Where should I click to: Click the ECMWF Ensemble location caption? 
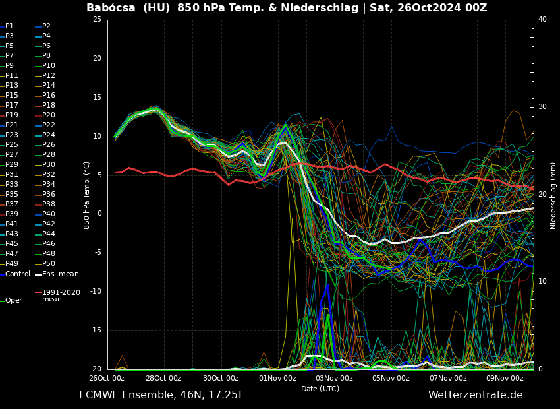161,395
